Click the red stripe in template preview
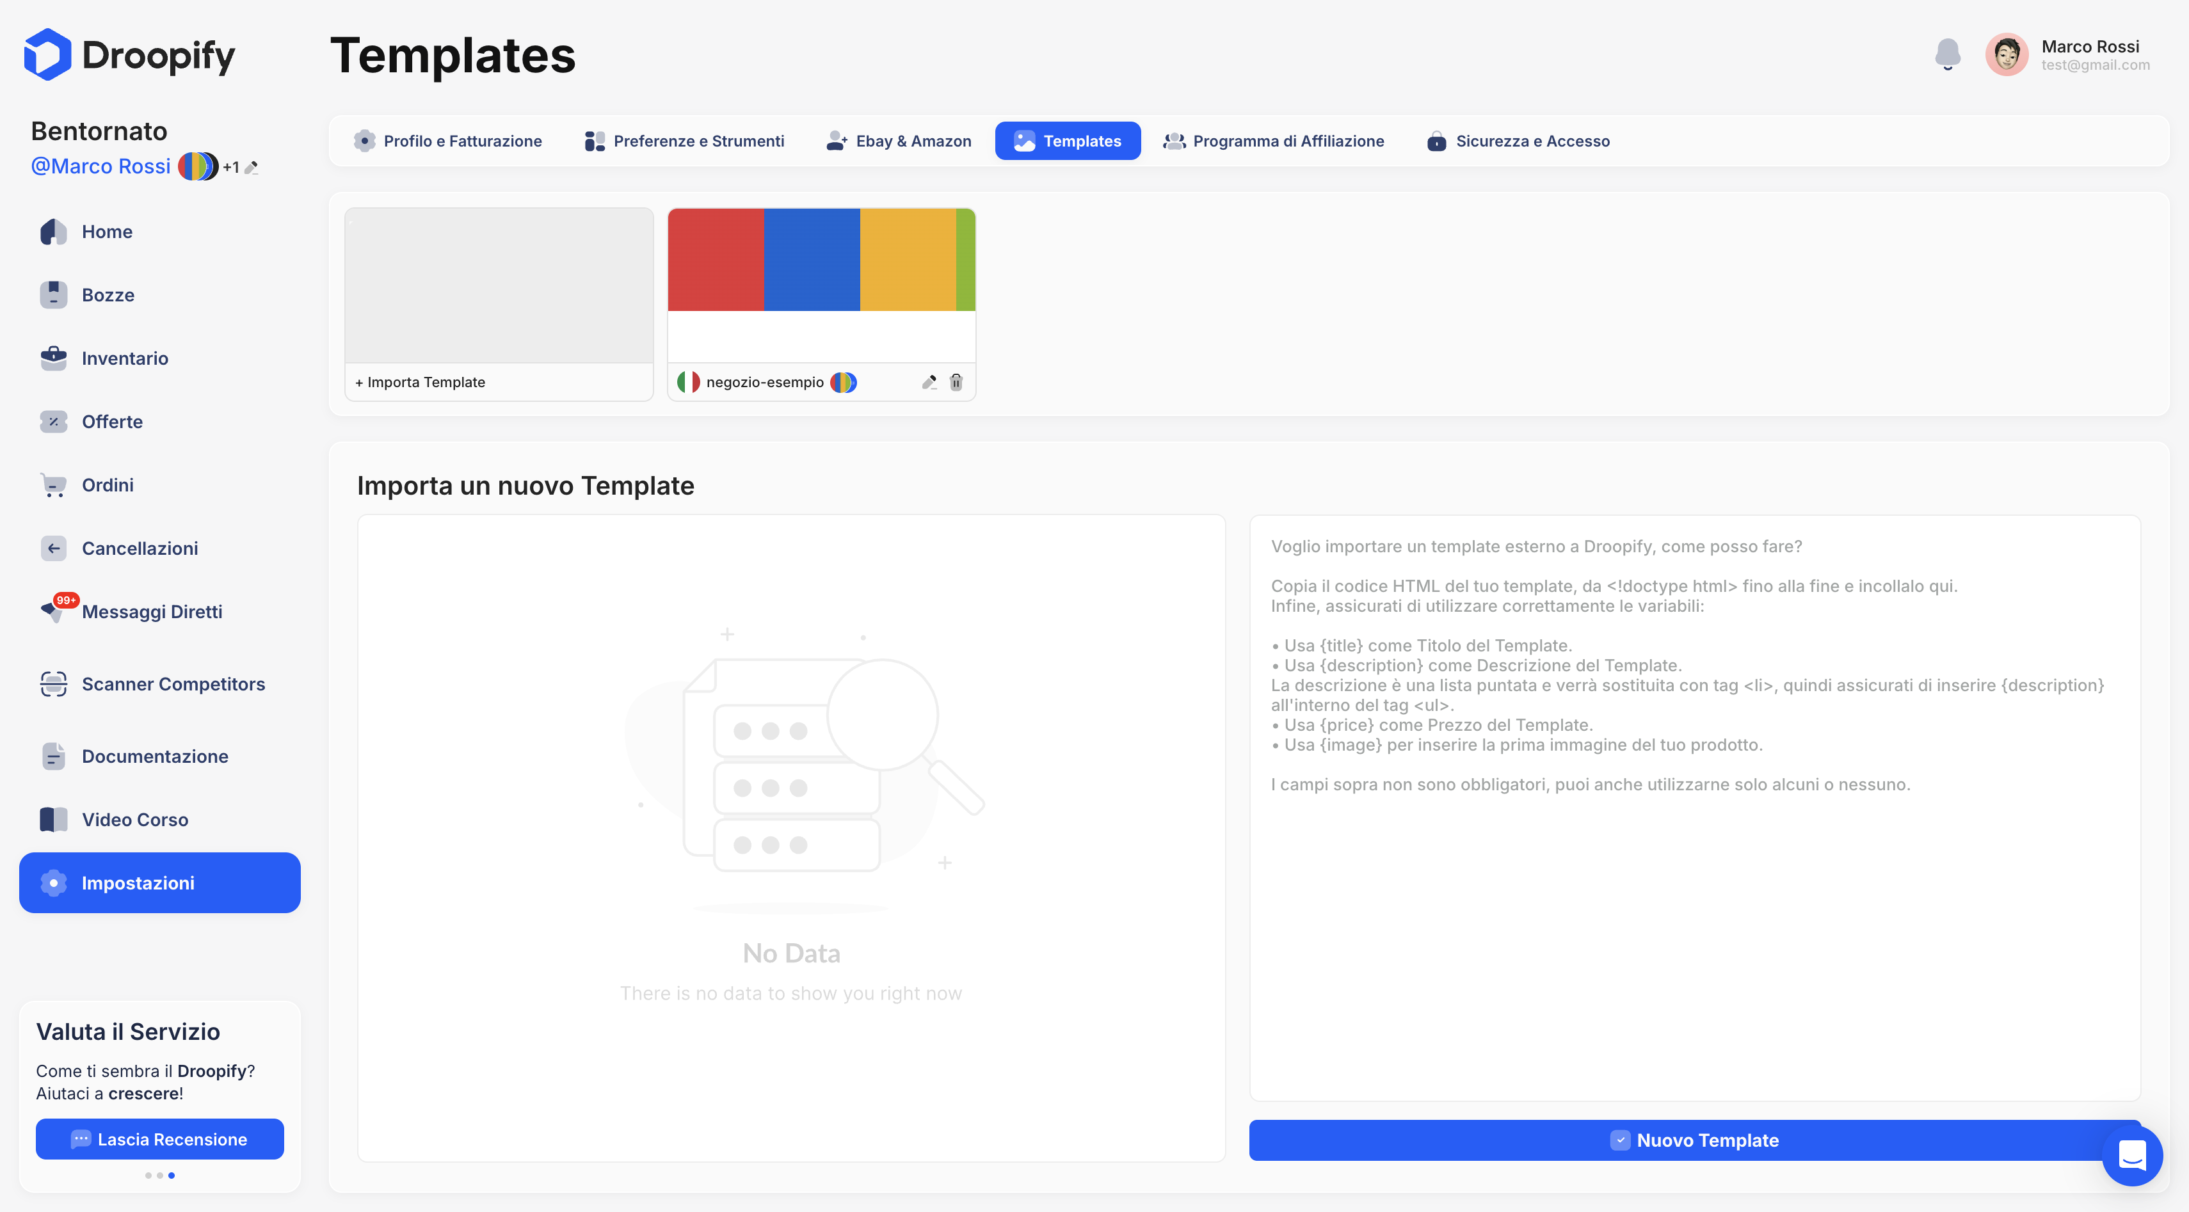The image size is (2189, 1212). point(716,259)
